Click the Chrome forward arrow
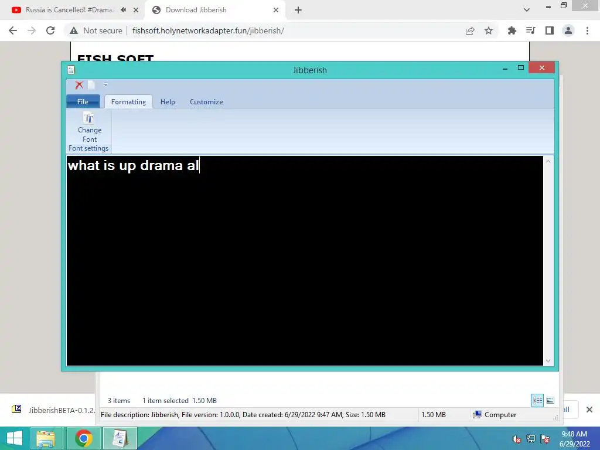600x450 pixels. 32,30
